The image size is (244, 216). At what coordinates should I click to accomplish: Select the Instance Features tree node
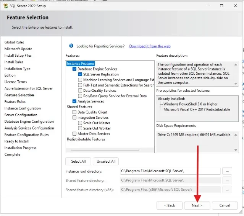[81, 64]
